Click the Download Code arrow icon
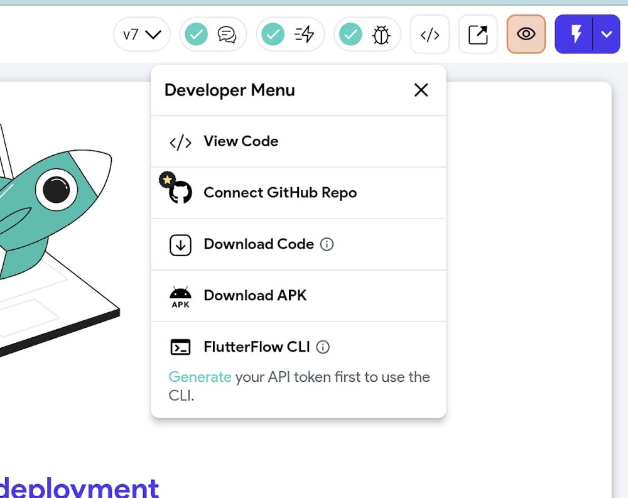The image size is (628, 498). click(180, 245)
